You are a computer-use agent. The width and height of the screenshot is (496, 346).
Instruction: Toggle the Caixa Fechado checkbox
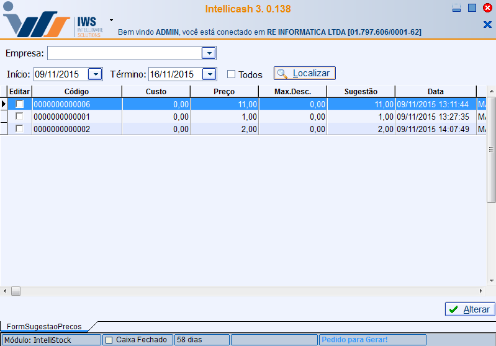tap(109, 340)
